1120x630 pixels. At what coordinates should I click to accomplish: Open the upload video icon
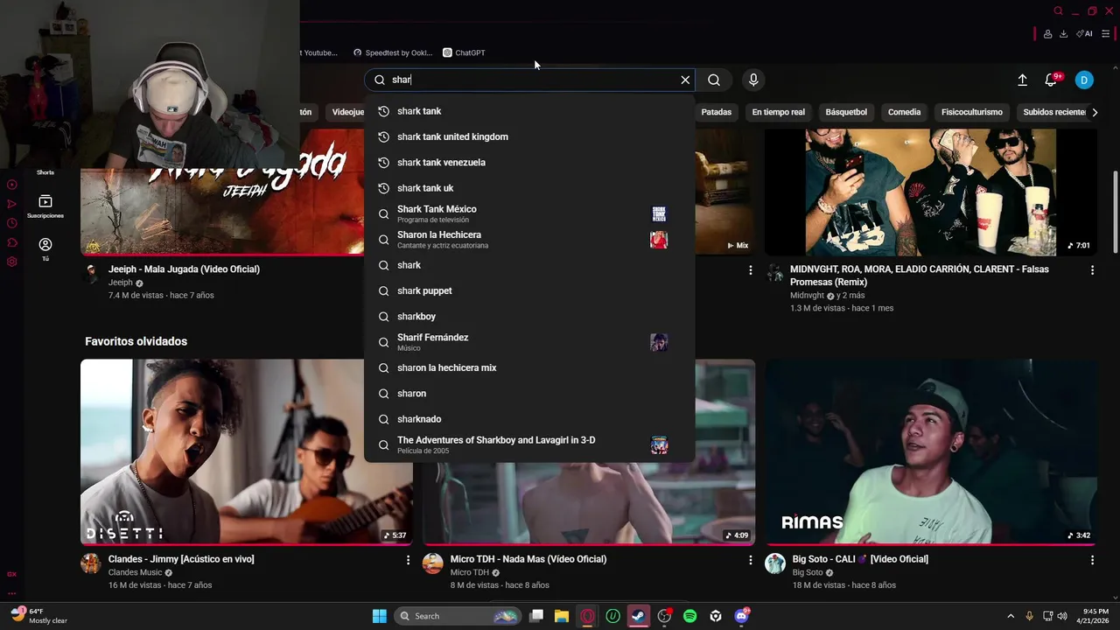(x=1022, y=80)
